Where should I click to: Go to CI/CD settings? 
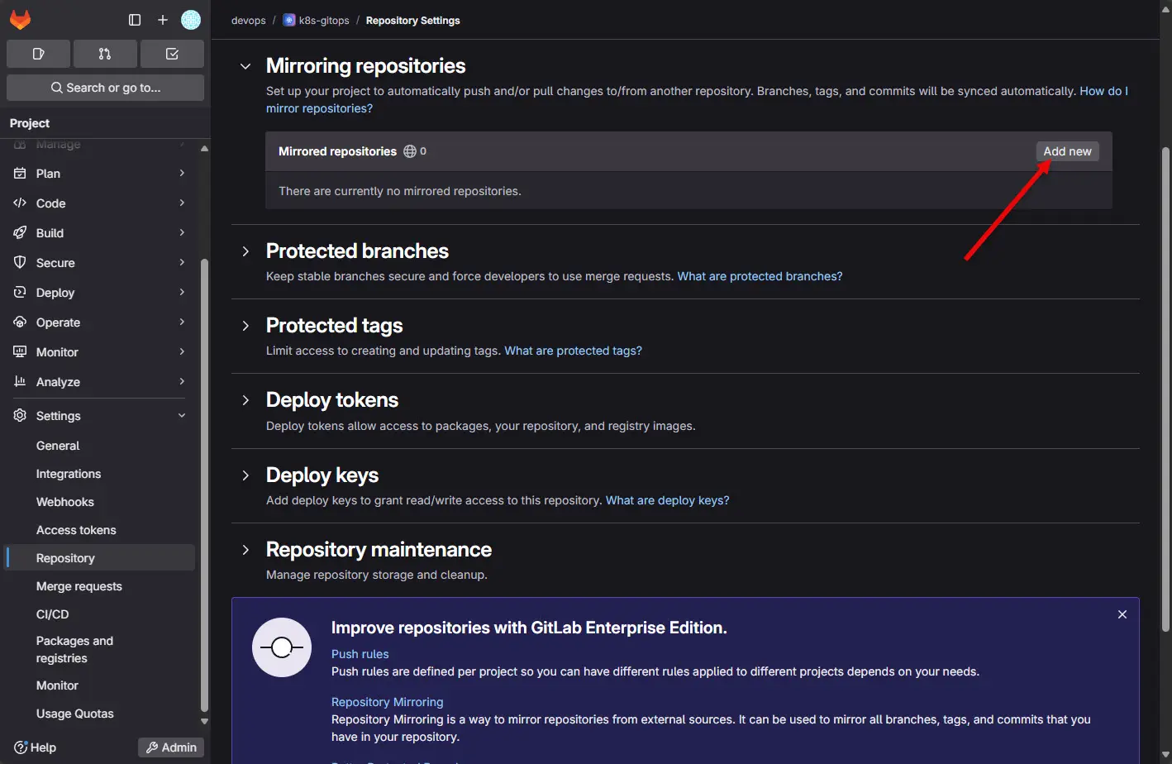53,614
